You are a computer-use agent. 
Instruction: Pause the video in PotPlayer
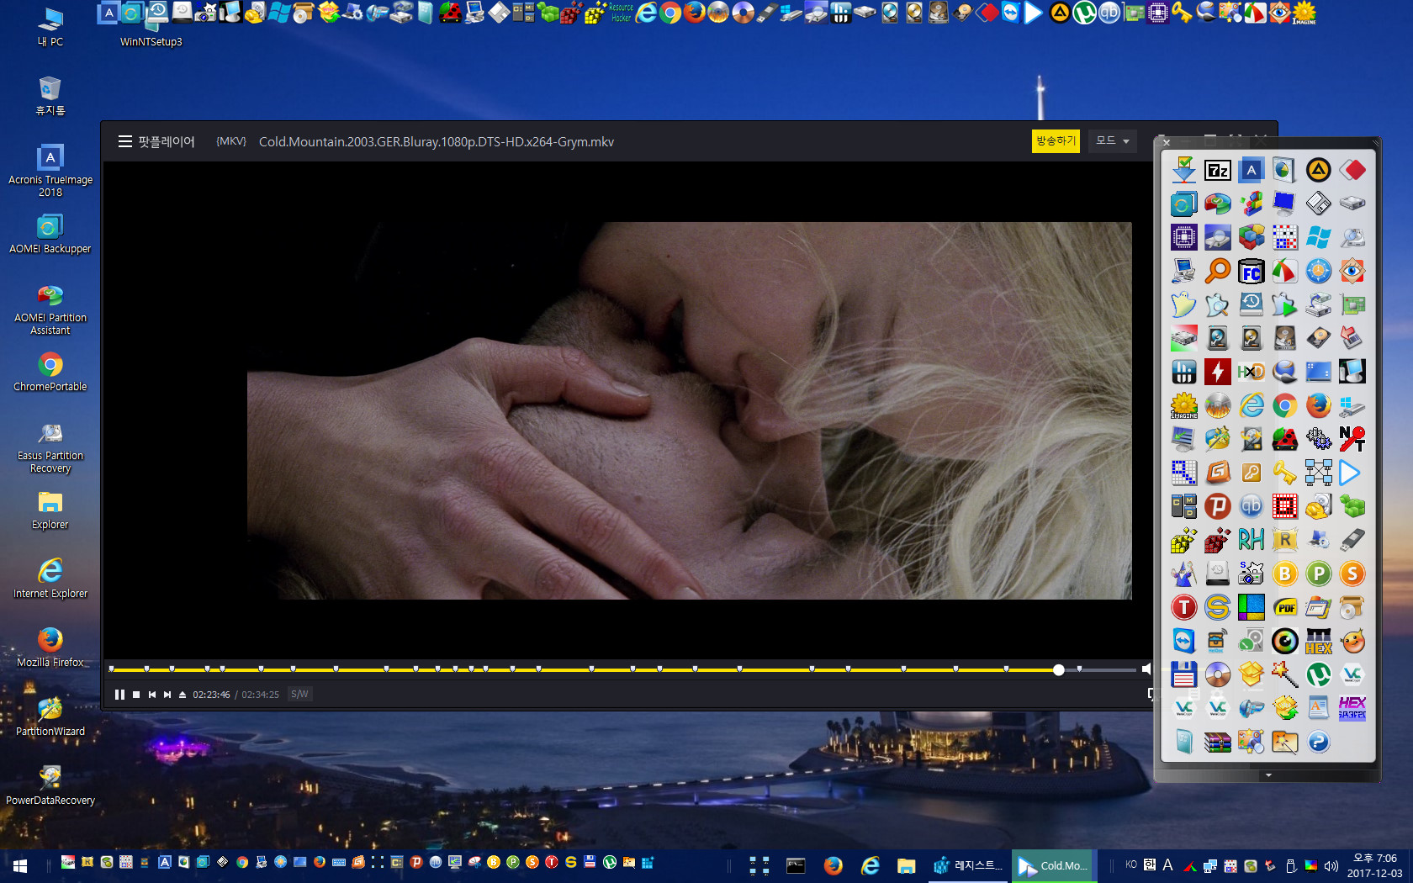pos(119,695)
